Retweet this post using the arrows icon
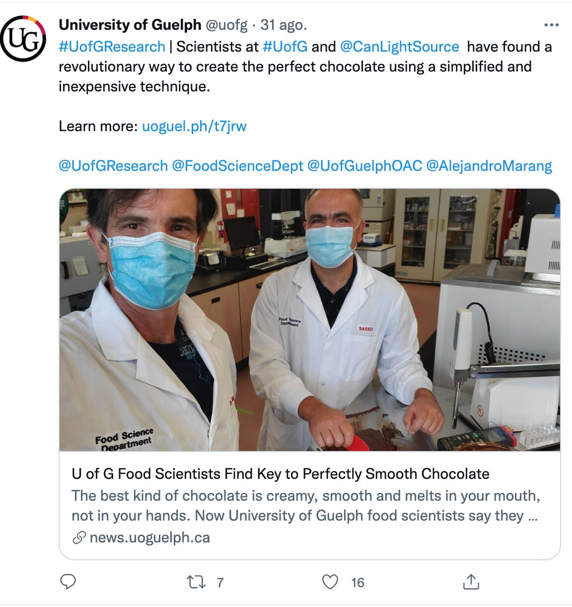572x607 pixels. click(196, 582)
